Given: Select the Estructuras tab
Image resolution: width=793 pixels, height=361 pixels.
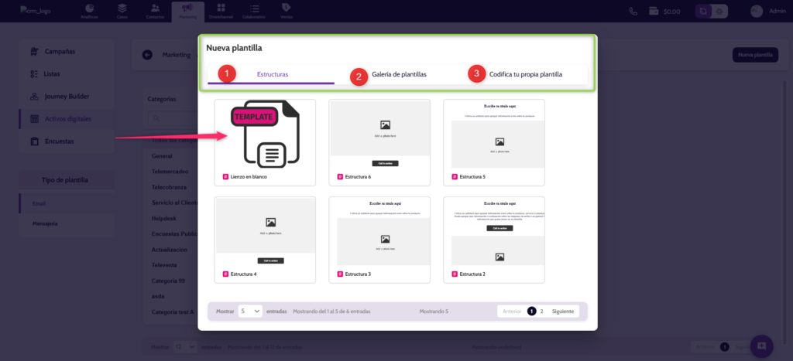Looking at the screenshot, I should [x=272, y=74].
